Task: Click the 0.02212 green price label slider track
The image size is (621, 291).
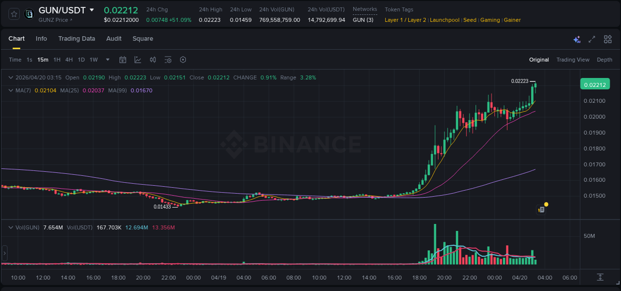Action: (x=595, y=84)
